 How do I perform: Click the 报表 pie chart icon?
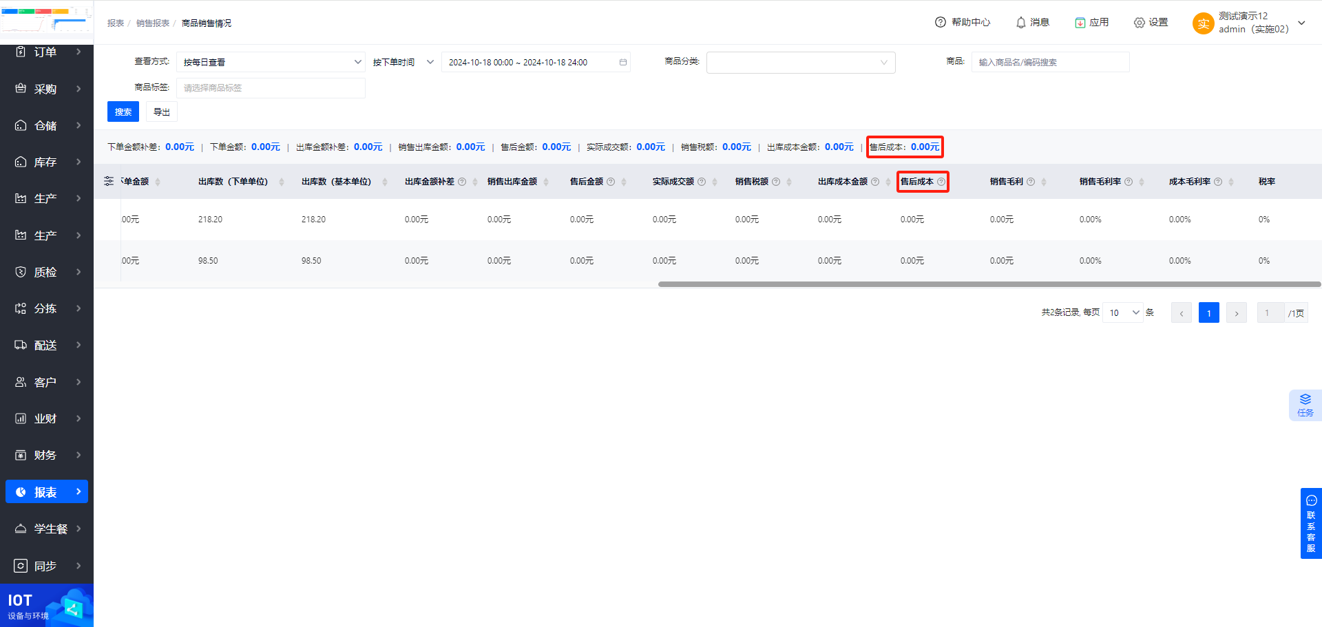click(21, 492)
